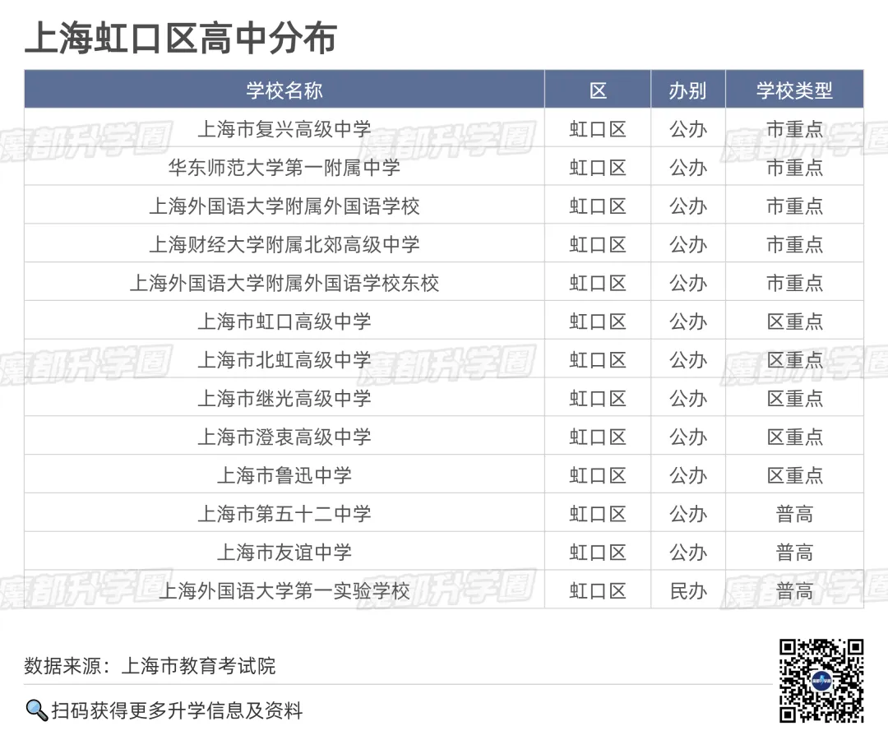Select the 上海市北虹高级中学 cell
Image resolution: width=888 pixels, height=740 pixels.
[x=284, y=359]
